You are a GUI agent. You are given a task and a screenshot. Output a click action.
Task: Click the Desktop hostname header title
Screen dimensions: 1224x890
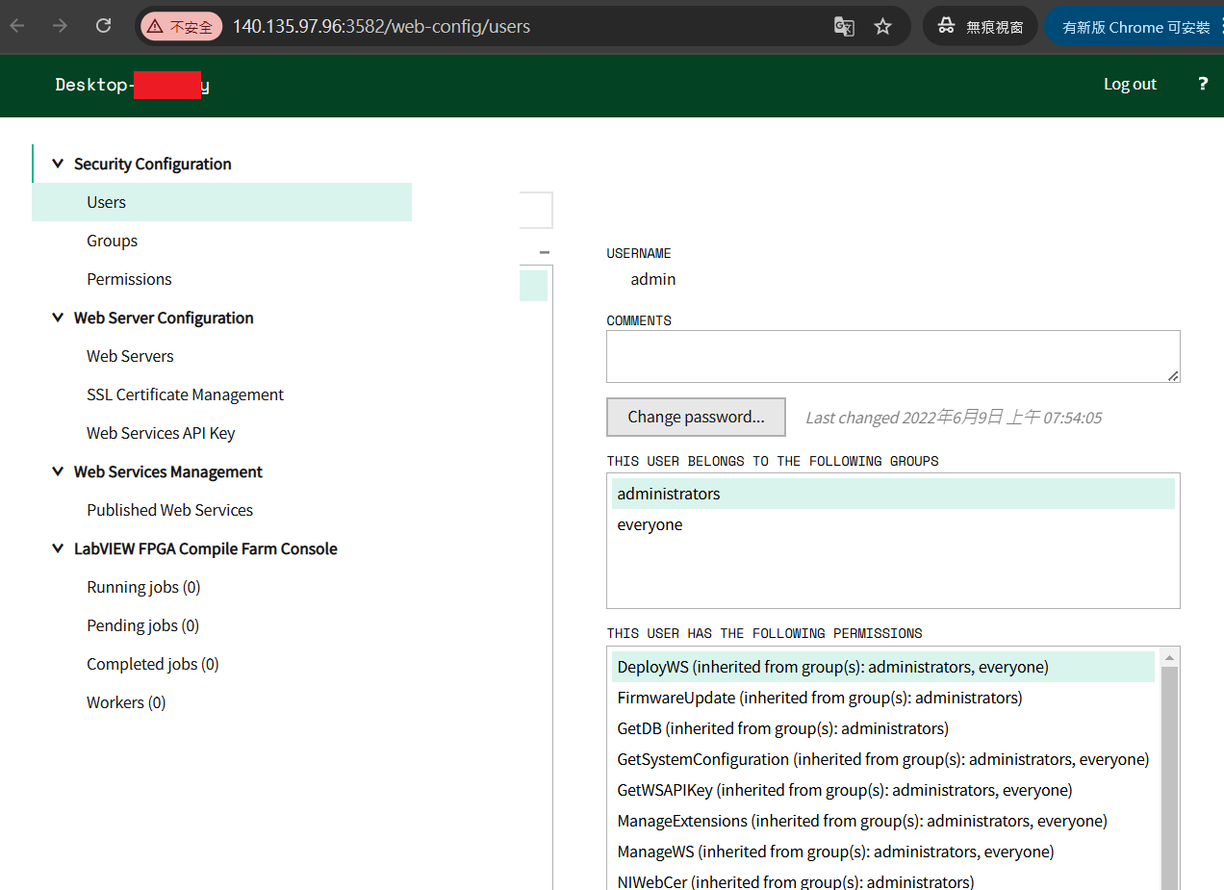(x=133, y=85)
